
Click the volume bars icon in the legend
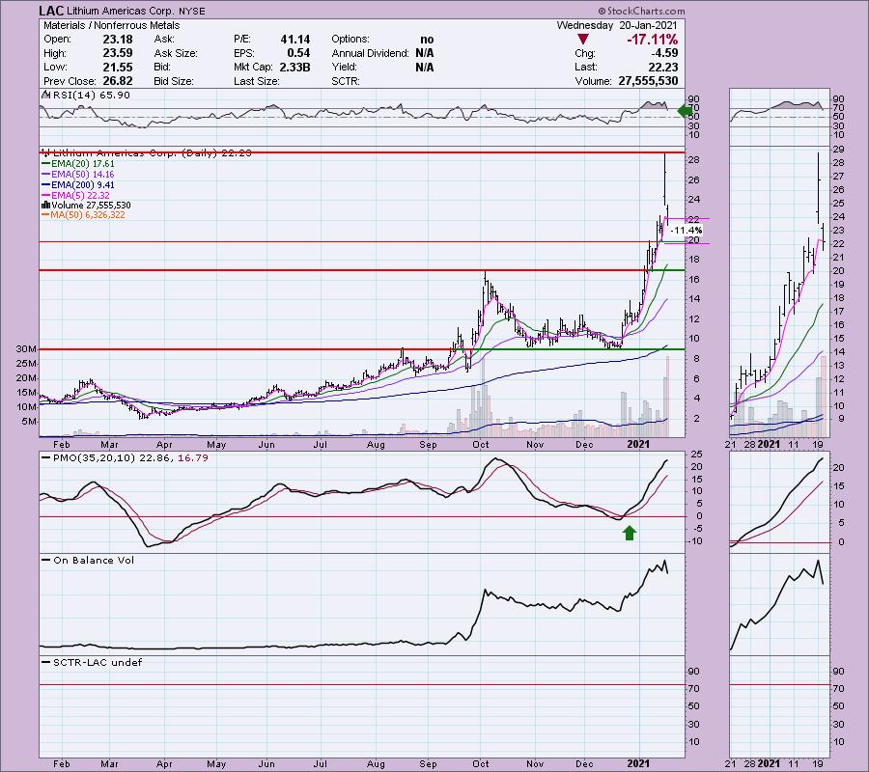pos(46,205)
